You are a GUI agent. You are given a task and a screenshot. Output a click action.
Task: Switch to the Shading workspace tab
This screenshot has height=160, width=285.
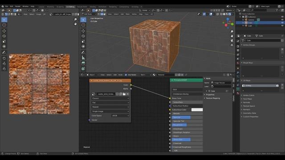pyautogui.click(x=93, y=7)
